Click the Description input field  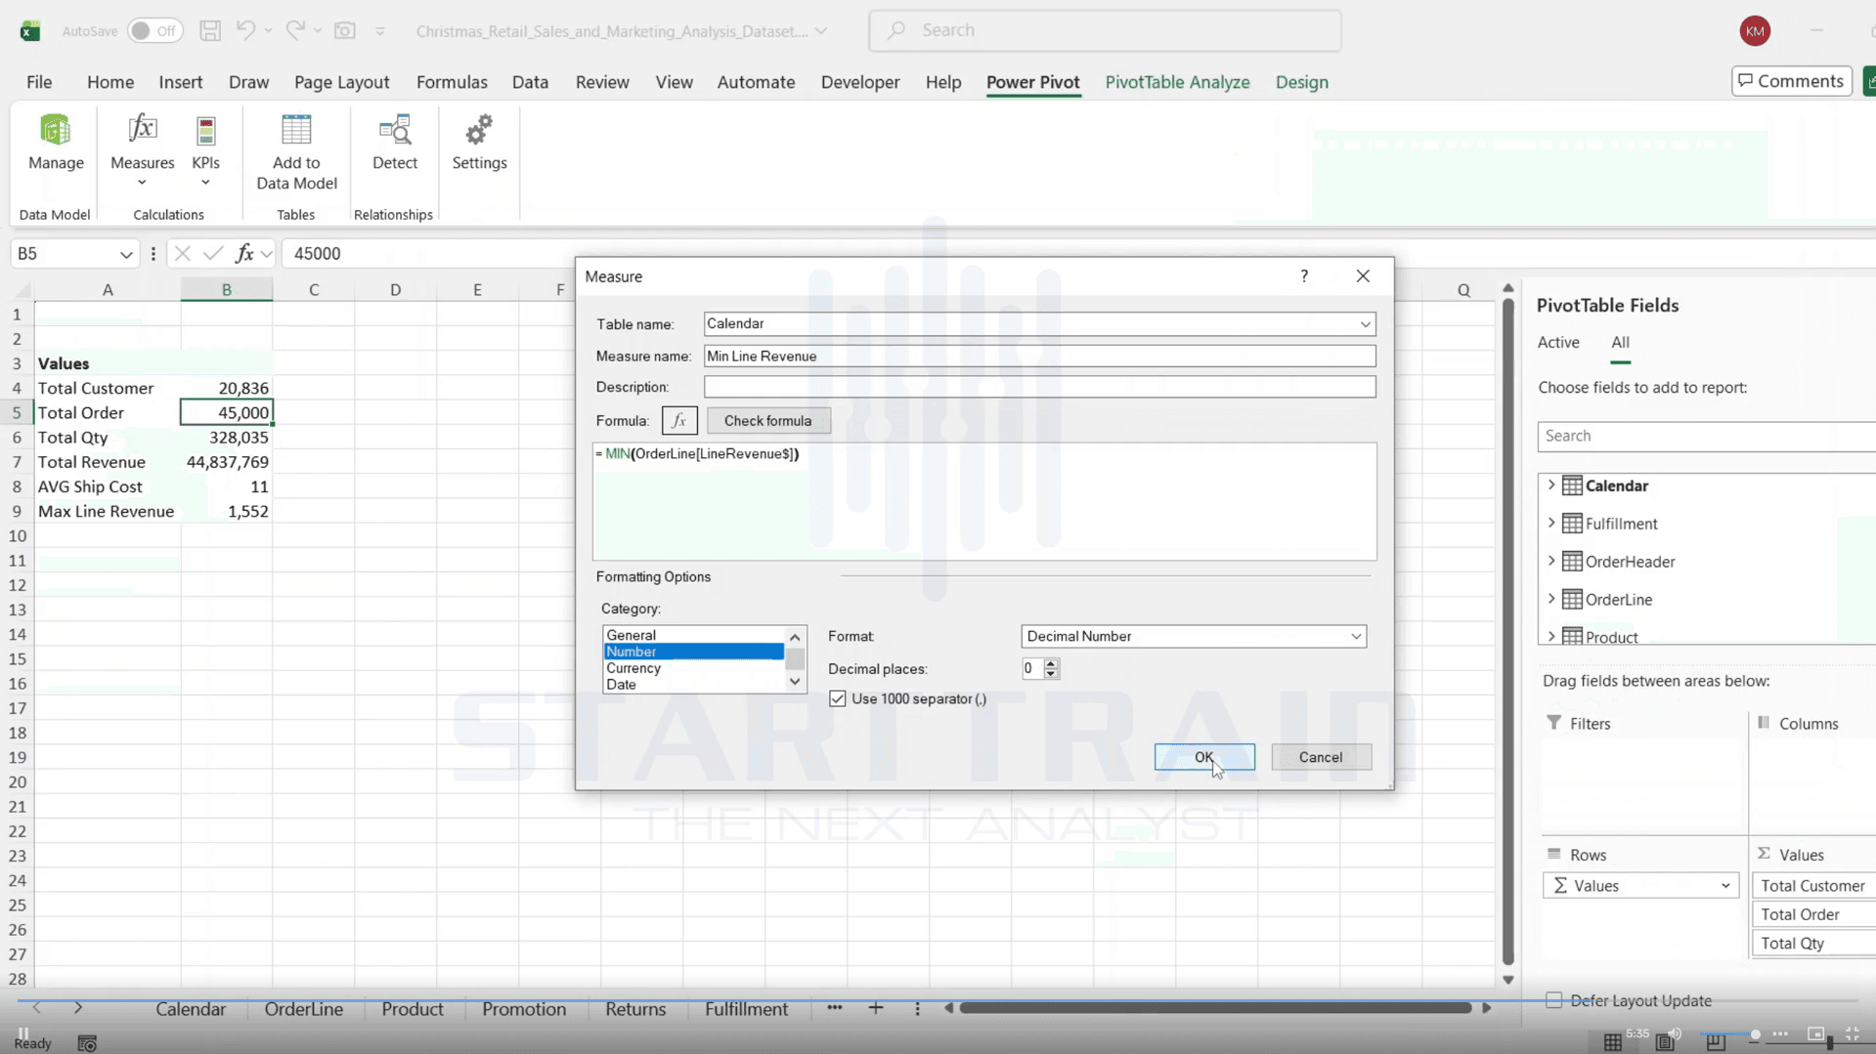tap(1039, 387)
